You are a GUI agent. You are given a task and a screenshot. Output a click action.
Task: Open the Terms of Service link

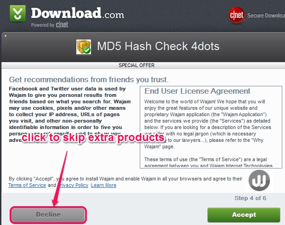tap(27, 185)
